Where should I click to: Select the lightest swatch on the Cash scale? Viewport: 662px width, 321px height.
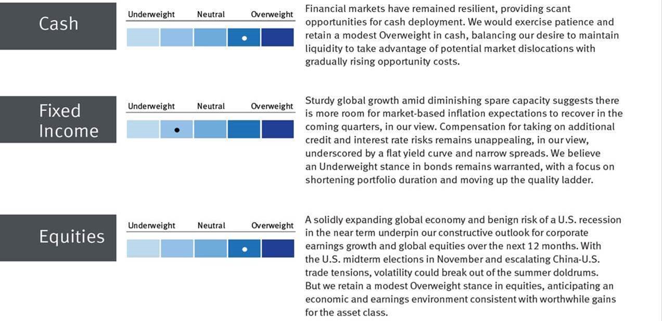tap(143, 37)
